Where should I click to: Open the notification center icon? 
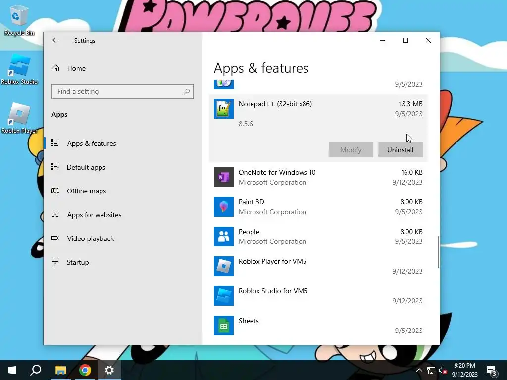point(492,370)
